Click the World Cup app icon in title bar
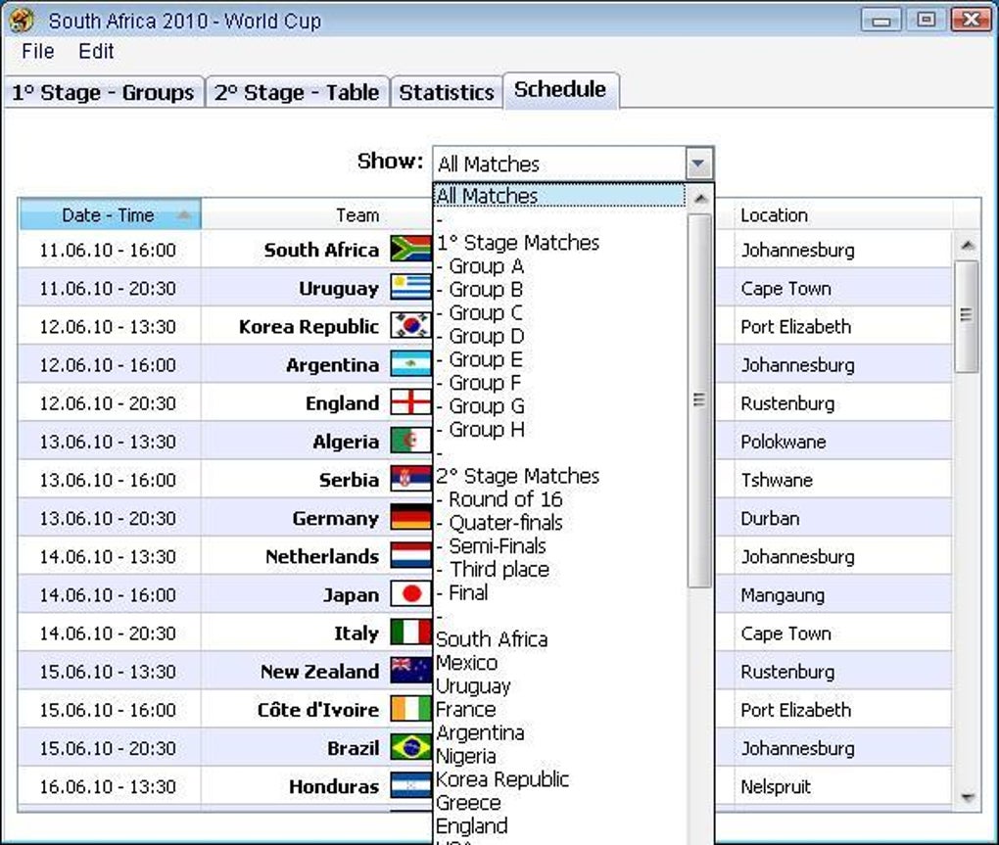 [x=21, y=21]
